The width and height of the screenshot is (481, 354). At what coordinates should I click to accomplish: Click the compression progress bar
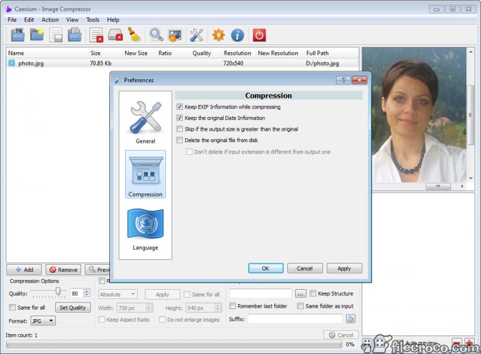pyautogui.click(x=174, y=344)
